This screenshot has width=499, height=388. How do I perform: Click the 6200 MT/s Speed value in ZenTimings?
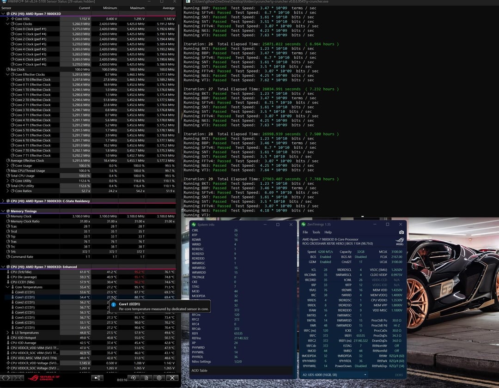pos(325,252)
